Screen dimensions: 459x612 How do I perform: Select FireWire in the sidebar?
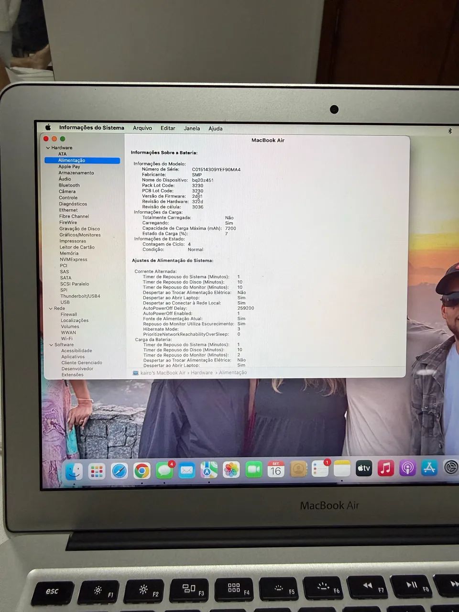point(68,223)
